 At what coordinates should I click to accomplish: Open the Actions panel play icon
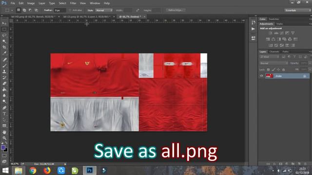(253, 29)
